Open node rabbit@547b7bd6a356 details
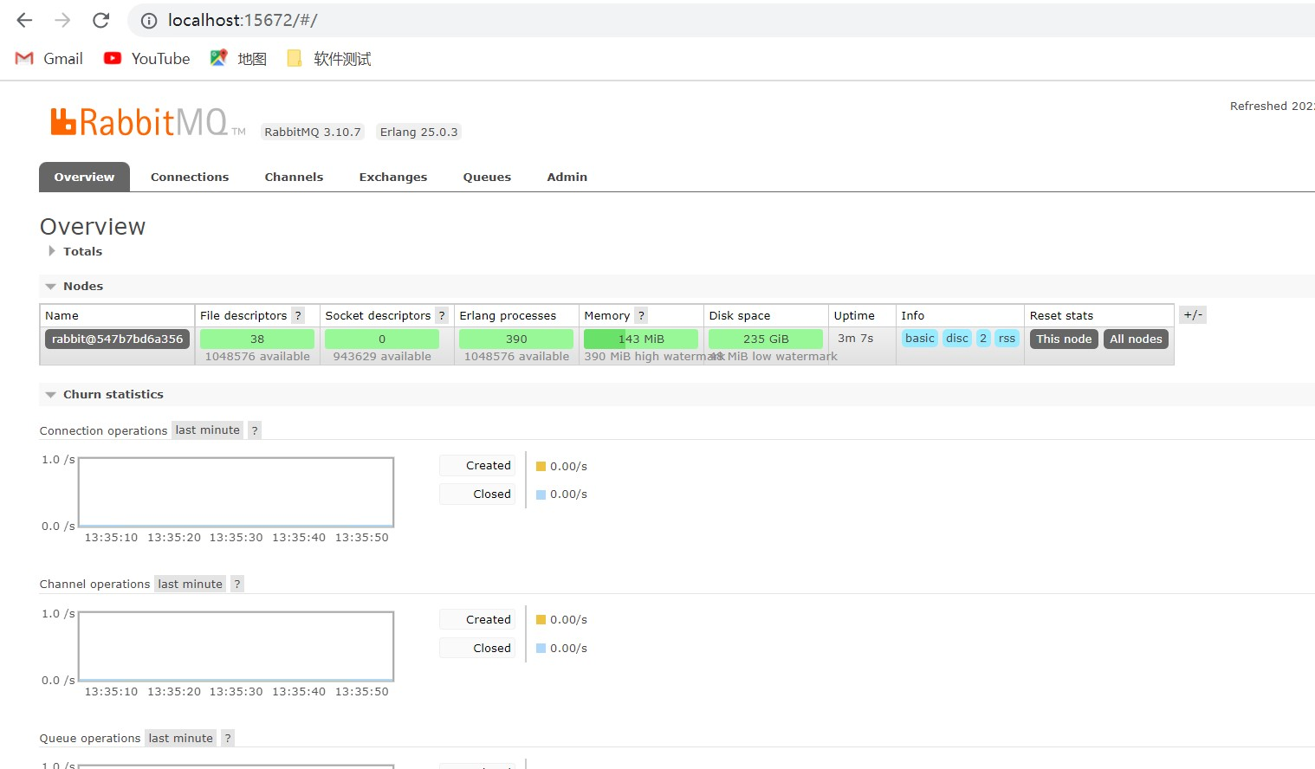The width and height of the screenshot is (1315, 769). 117,339
